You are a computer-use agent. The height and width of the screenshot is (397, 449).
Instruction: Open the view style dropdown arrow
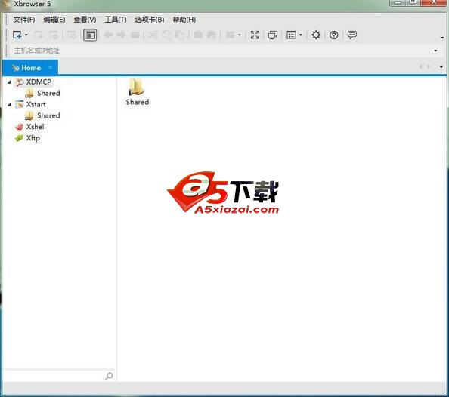pos(301,35)
